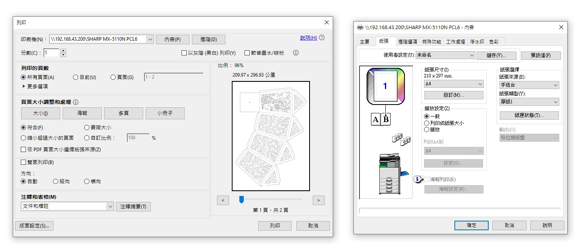The height and width of the screenshot is (251, 588).
Task: Click the printer illustration in SHARP preview panel
Action: click(x=389, y=172)
